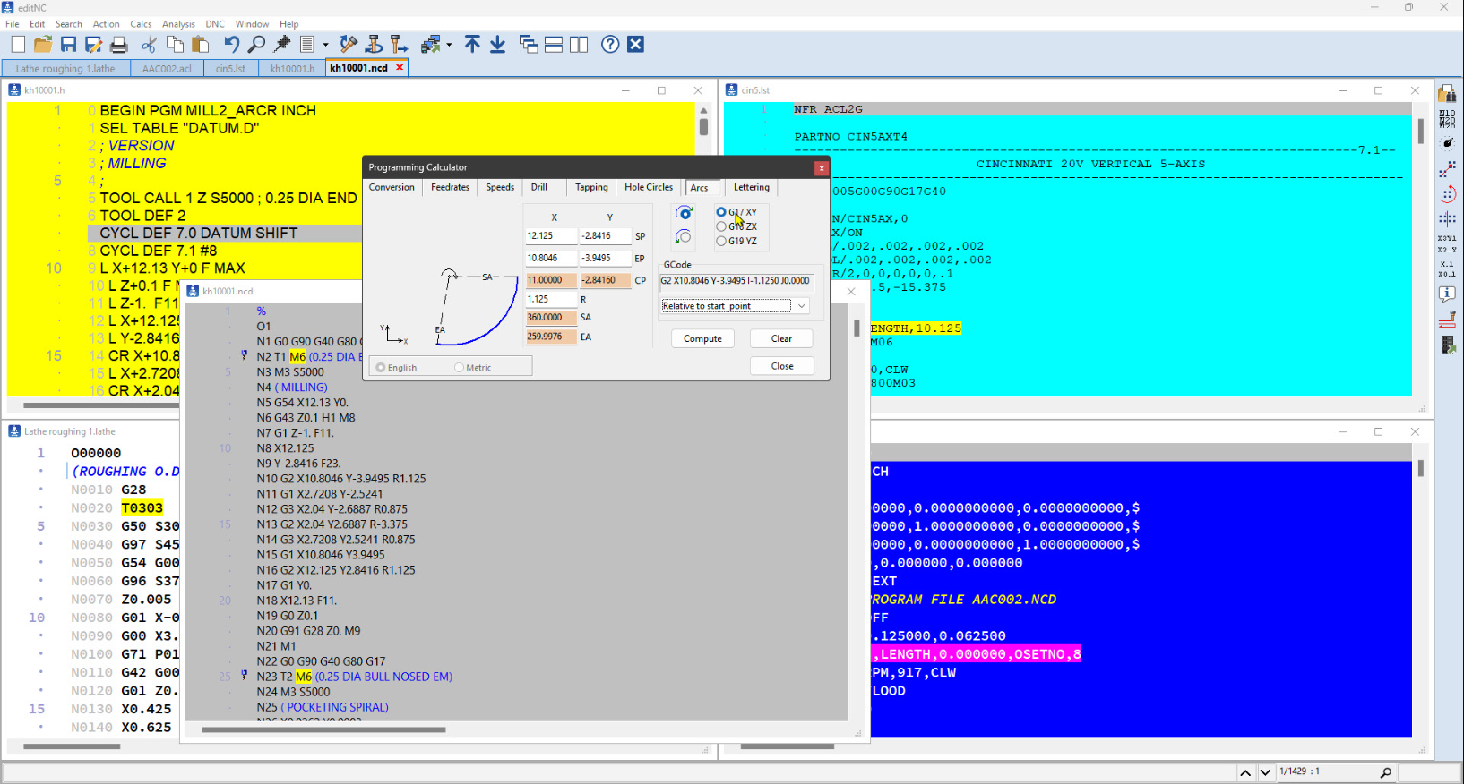This screenshot has width=1464, height=784.
Task: Click the Save file toolbar icon
Action: (x=68, y=45)
